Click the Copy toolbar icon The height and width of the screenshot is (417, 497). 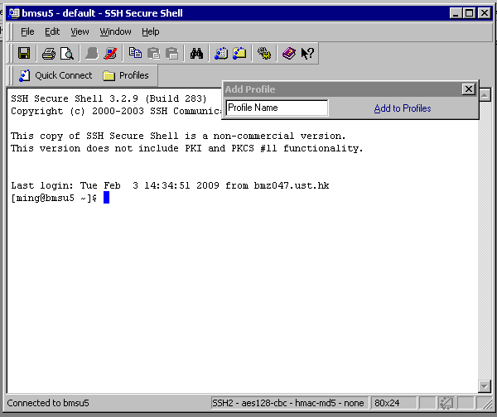135,54
